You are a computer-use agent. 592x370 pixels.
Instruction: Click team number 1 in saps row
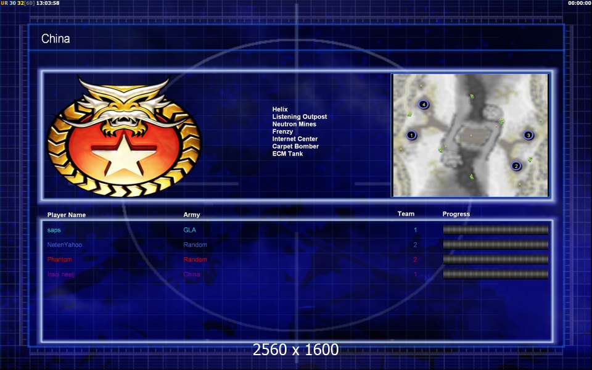pyautogui.click(x=415, y=230)
